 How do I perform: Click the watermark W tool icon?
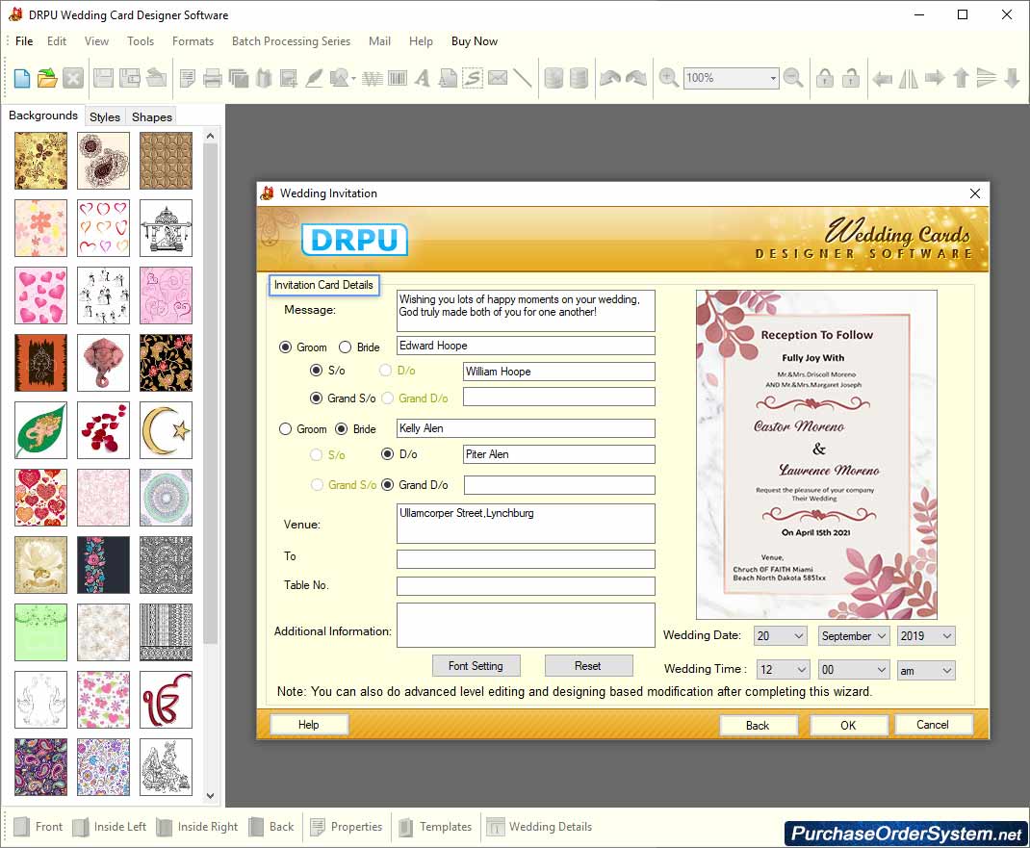pyautogui.click(x=372, y=78)
